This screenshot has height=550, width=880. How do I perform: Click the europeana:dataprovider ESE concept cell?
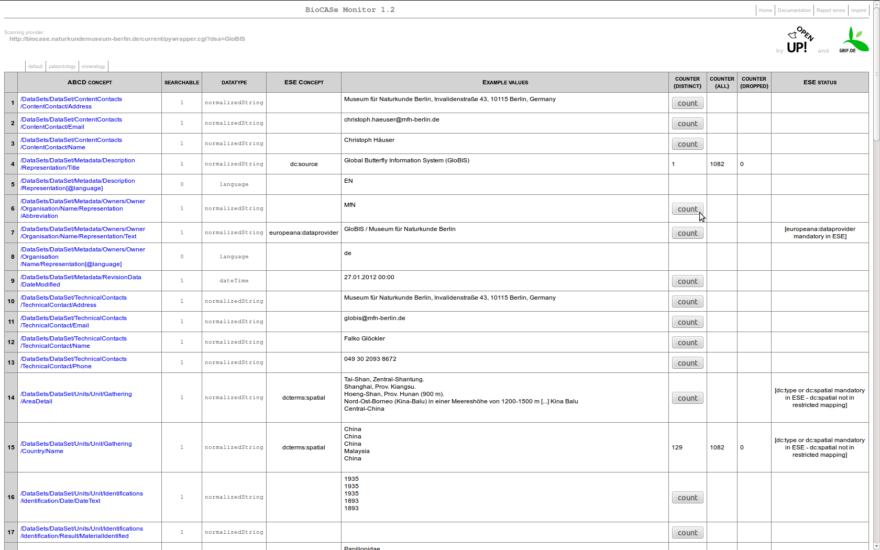(x=304, y=233)
